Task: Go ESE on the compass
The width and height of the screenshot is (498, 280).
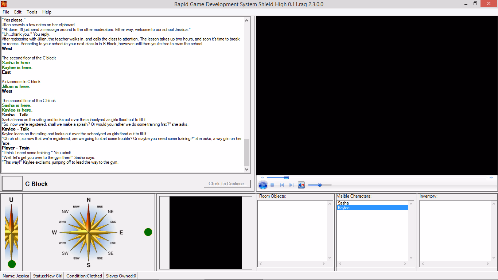Action: tap(113, 243)
